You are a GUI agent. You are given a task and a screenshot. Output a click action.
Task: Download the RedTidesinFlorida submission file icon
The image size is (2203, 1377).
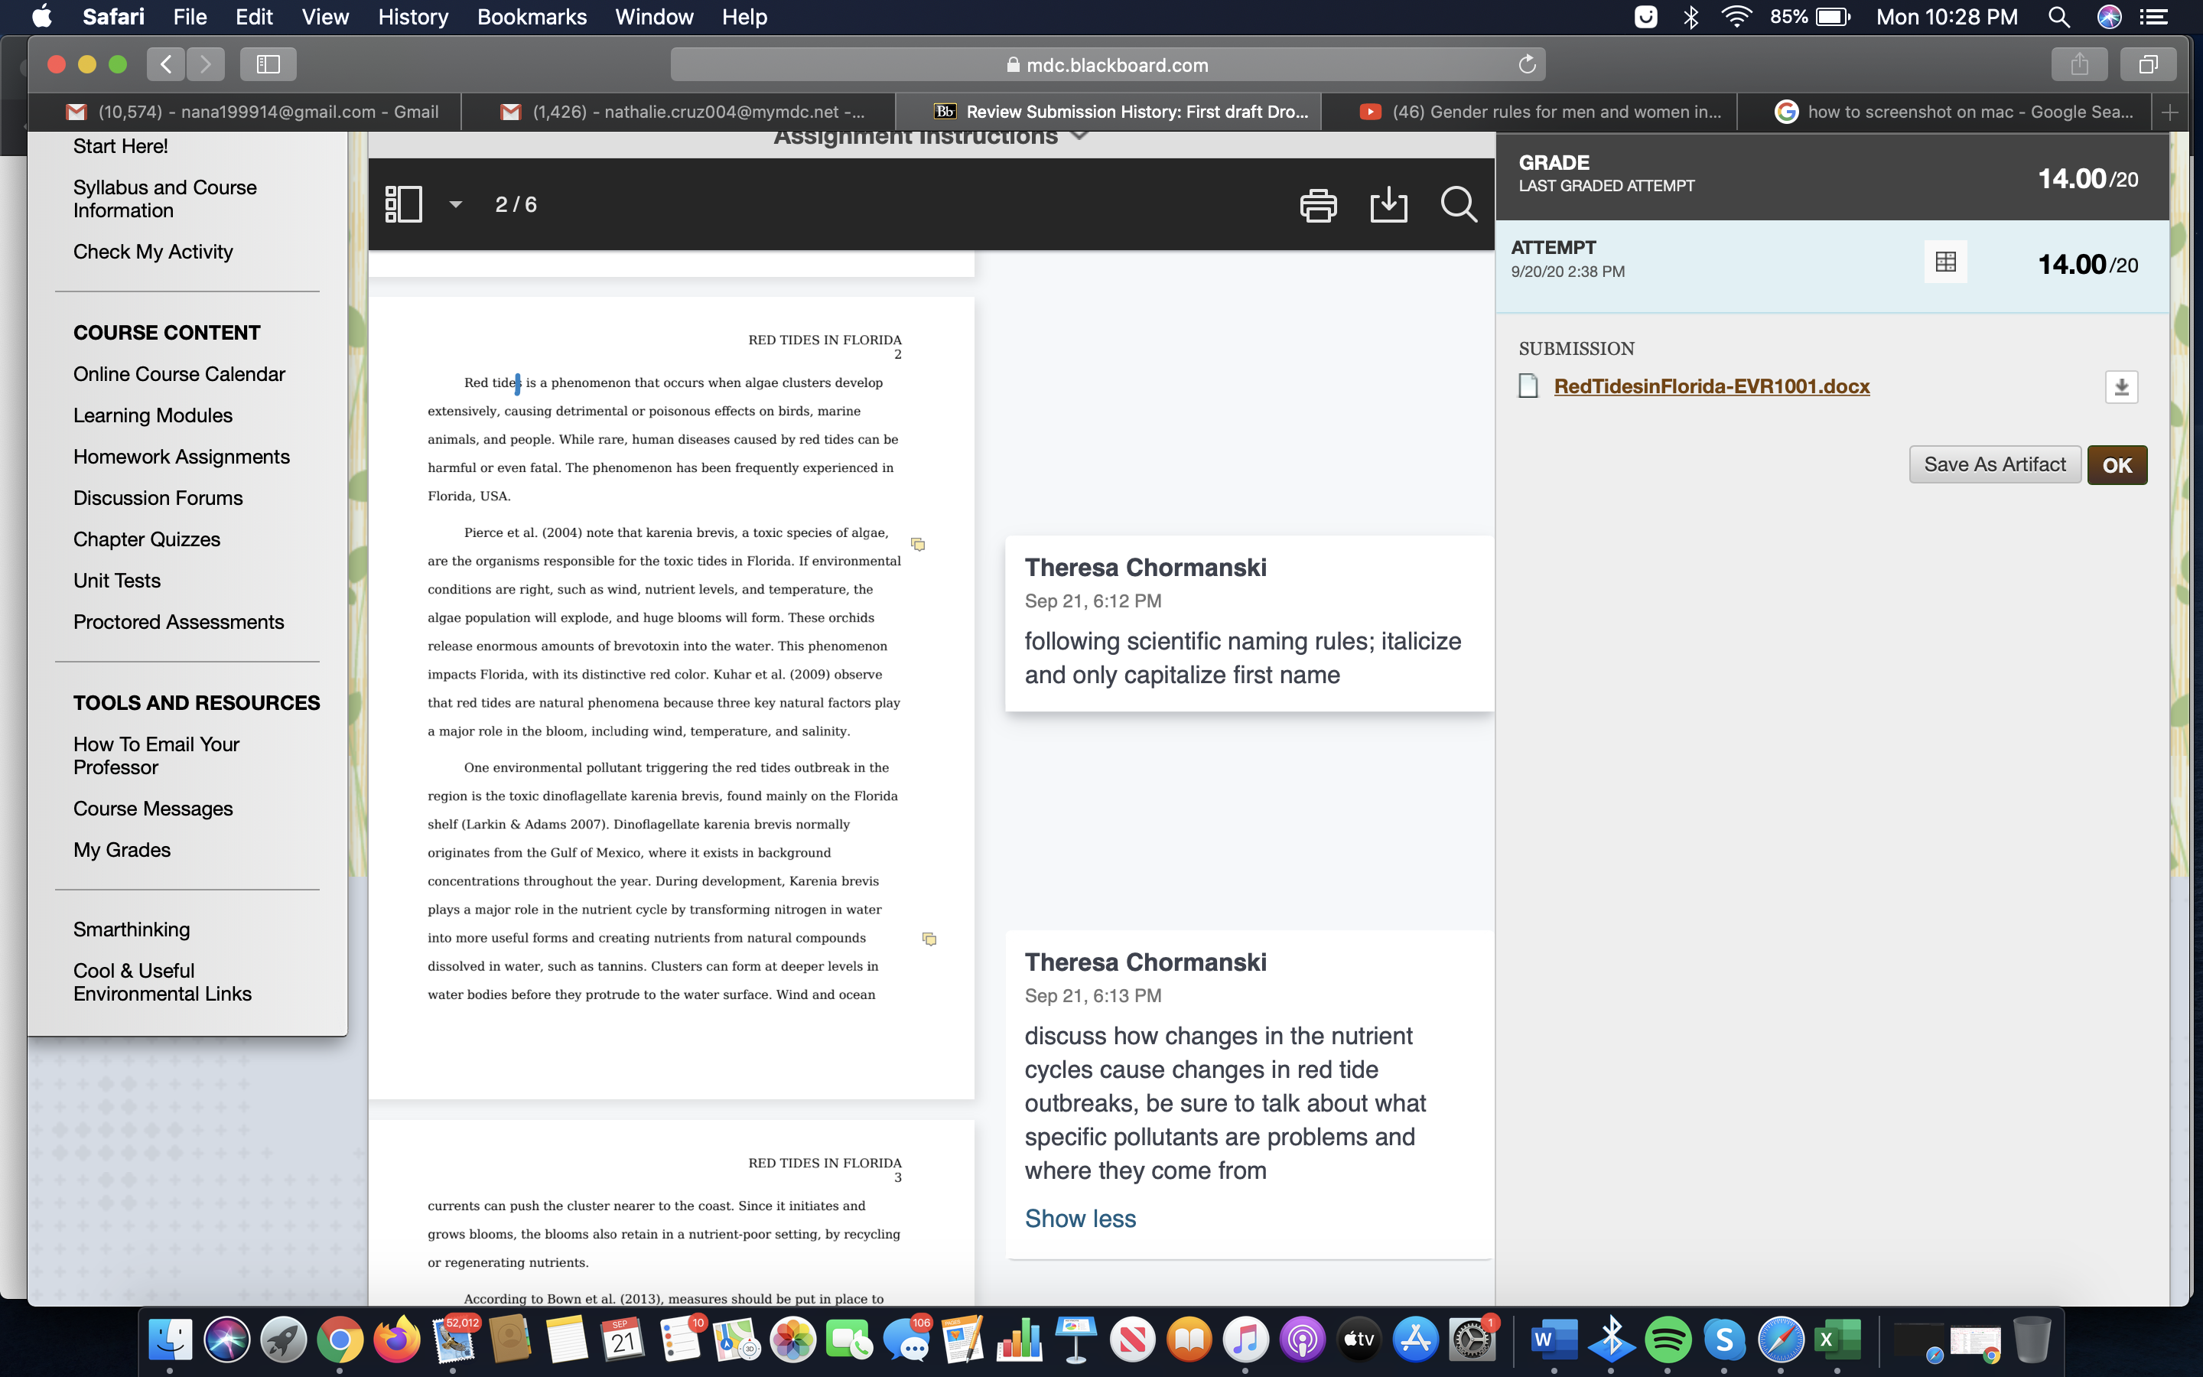click(2121, 387)
